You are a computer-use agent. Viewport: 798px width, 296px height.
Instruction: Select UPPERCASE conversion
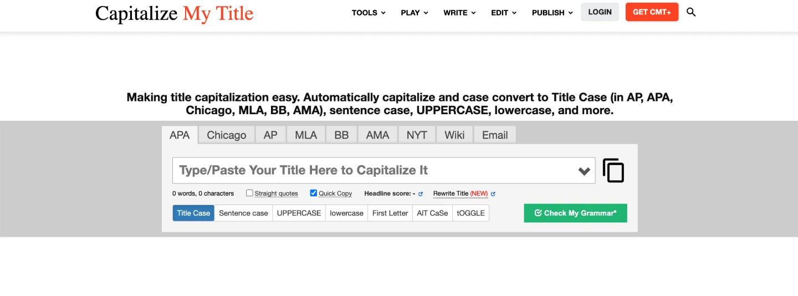point(299,213)
